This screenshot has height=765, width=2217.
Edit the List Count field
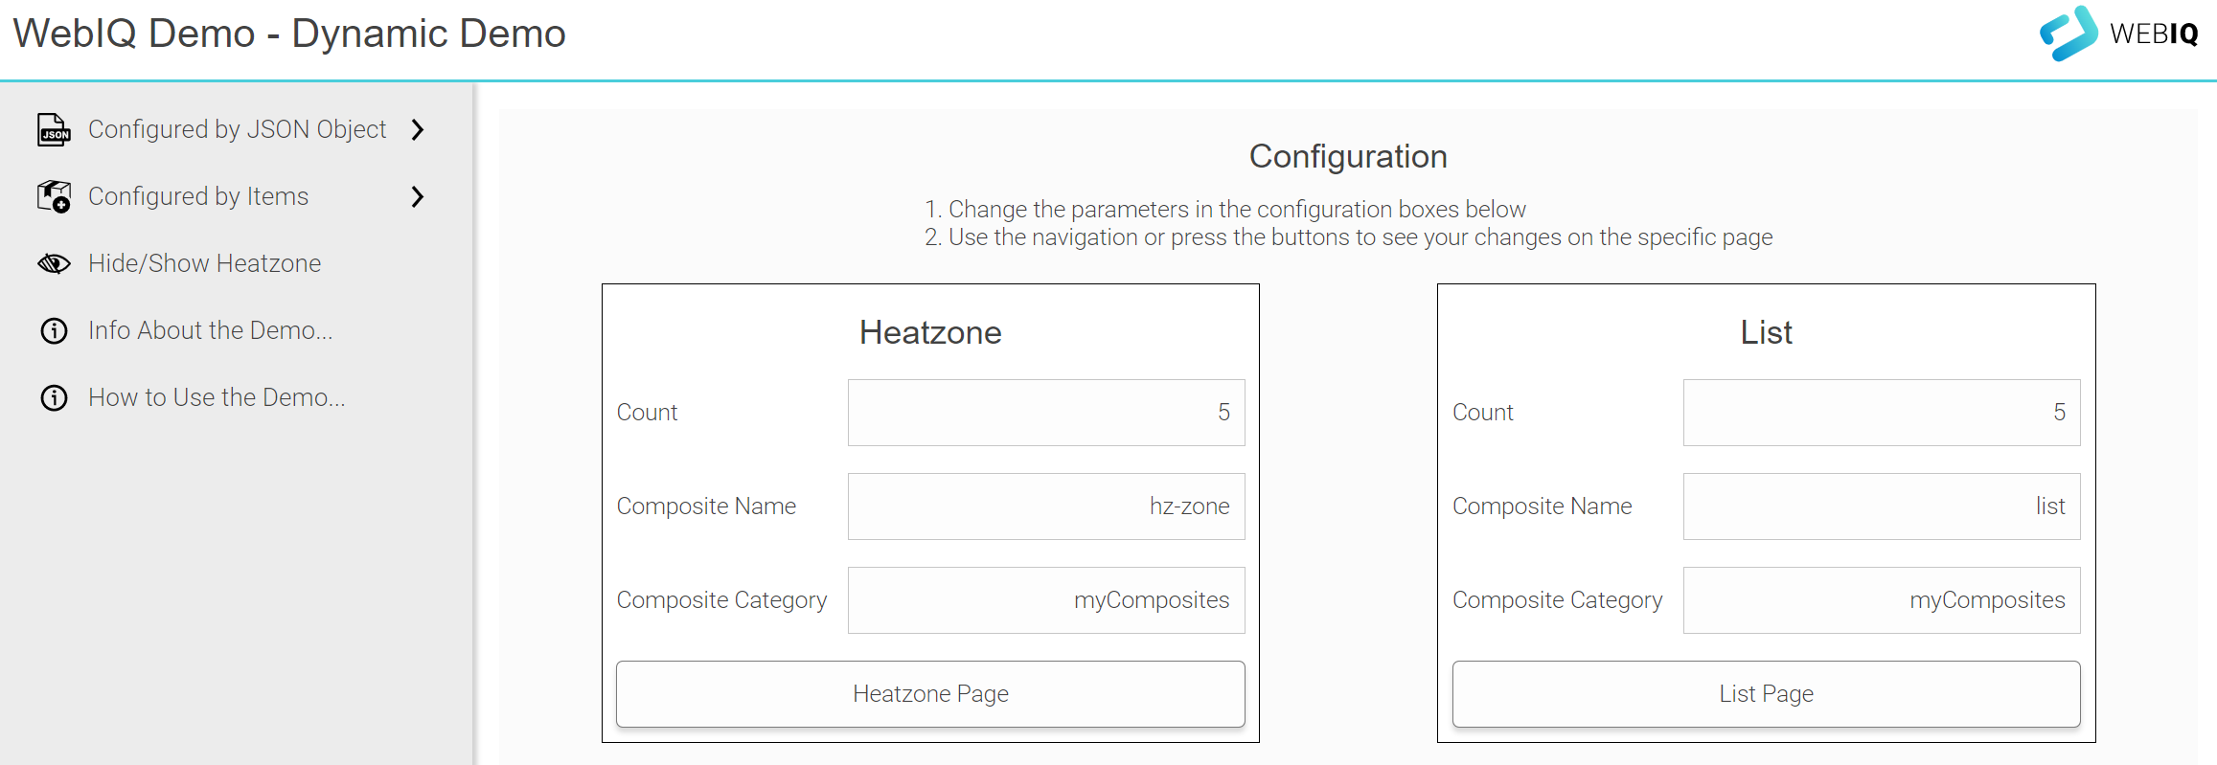pyautogui.click(x=1882, y=412)
